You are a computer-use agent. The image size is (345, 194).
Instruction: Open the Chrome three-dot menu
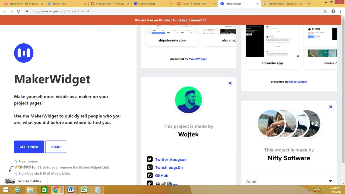[x=340, y=11]
